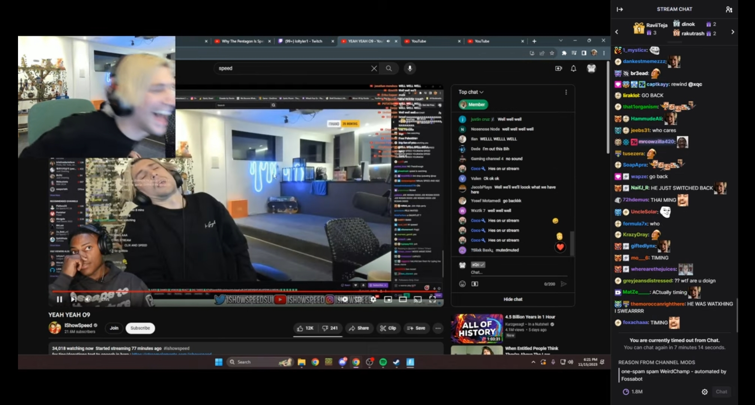Open emoji picker in YouTube chat
Viewport: 755px width, 405px height.
462,284
